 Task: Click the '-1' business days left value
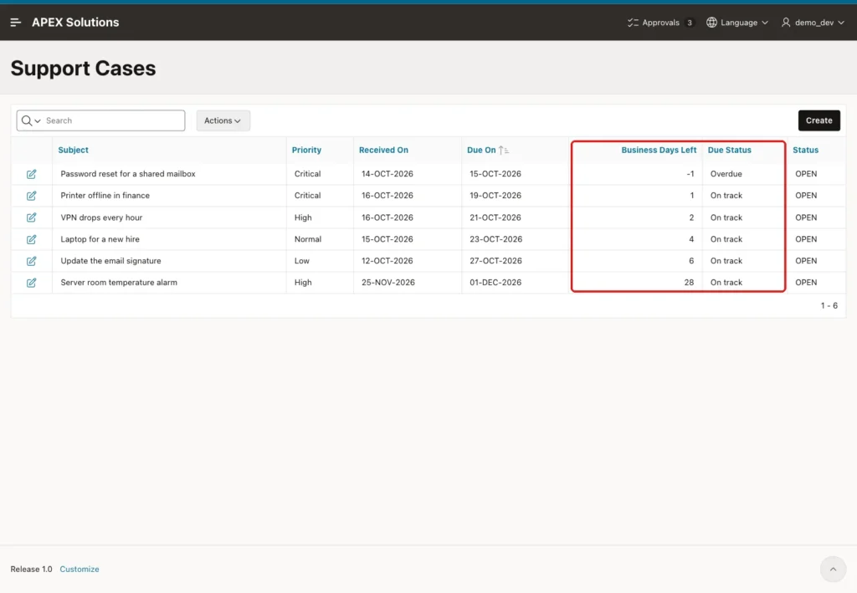click(690, 174)
